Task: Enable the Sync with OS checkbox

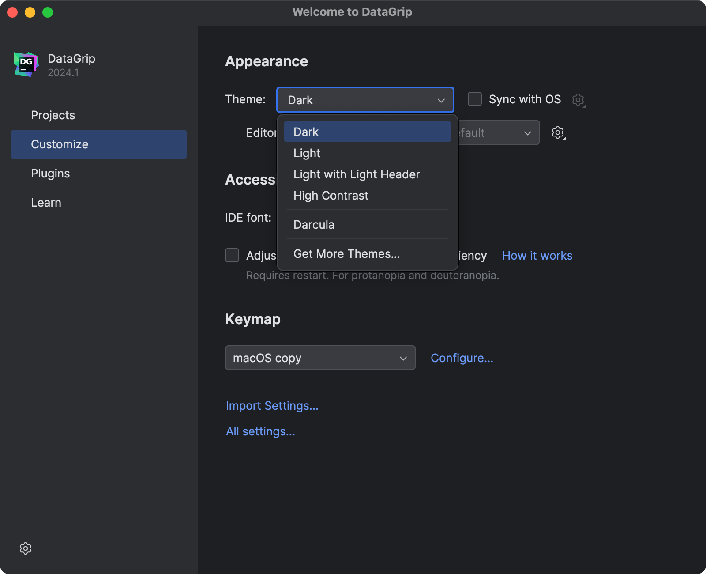Action: 474,99
